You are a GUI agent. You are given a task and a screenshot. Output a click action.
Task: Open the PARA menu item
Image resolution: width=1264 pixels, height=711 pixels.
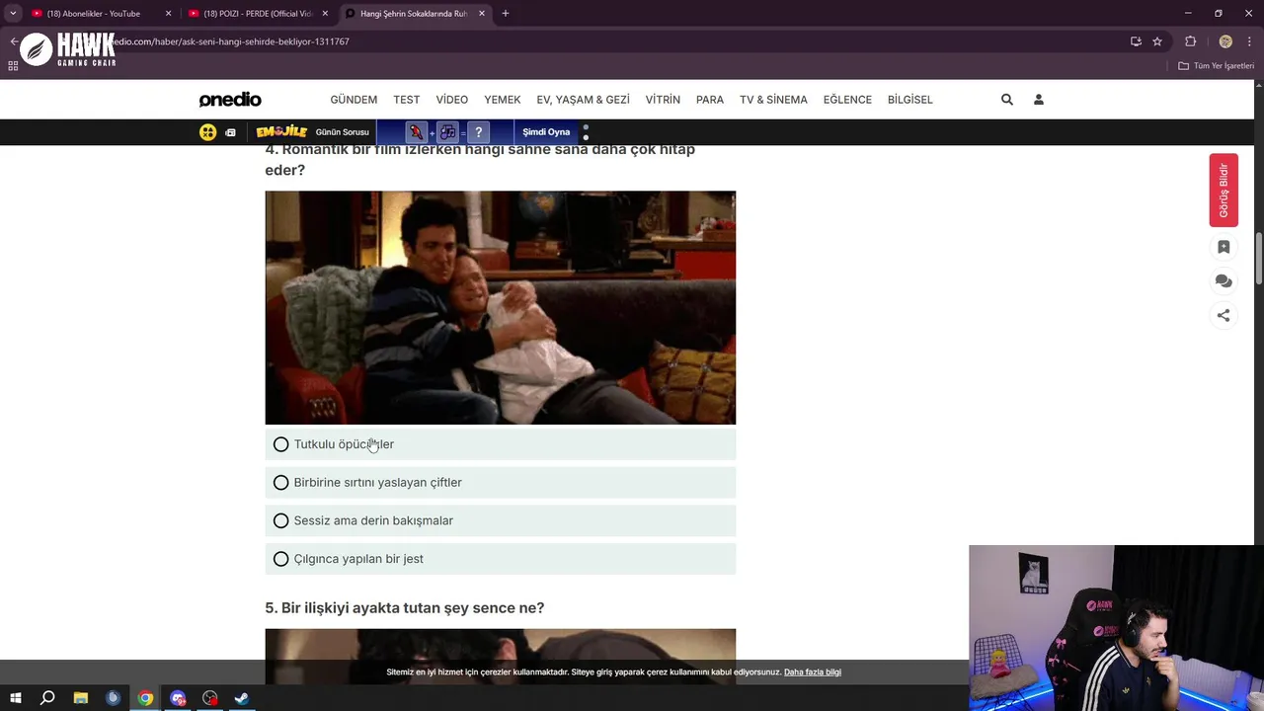(x=710, y=100)
